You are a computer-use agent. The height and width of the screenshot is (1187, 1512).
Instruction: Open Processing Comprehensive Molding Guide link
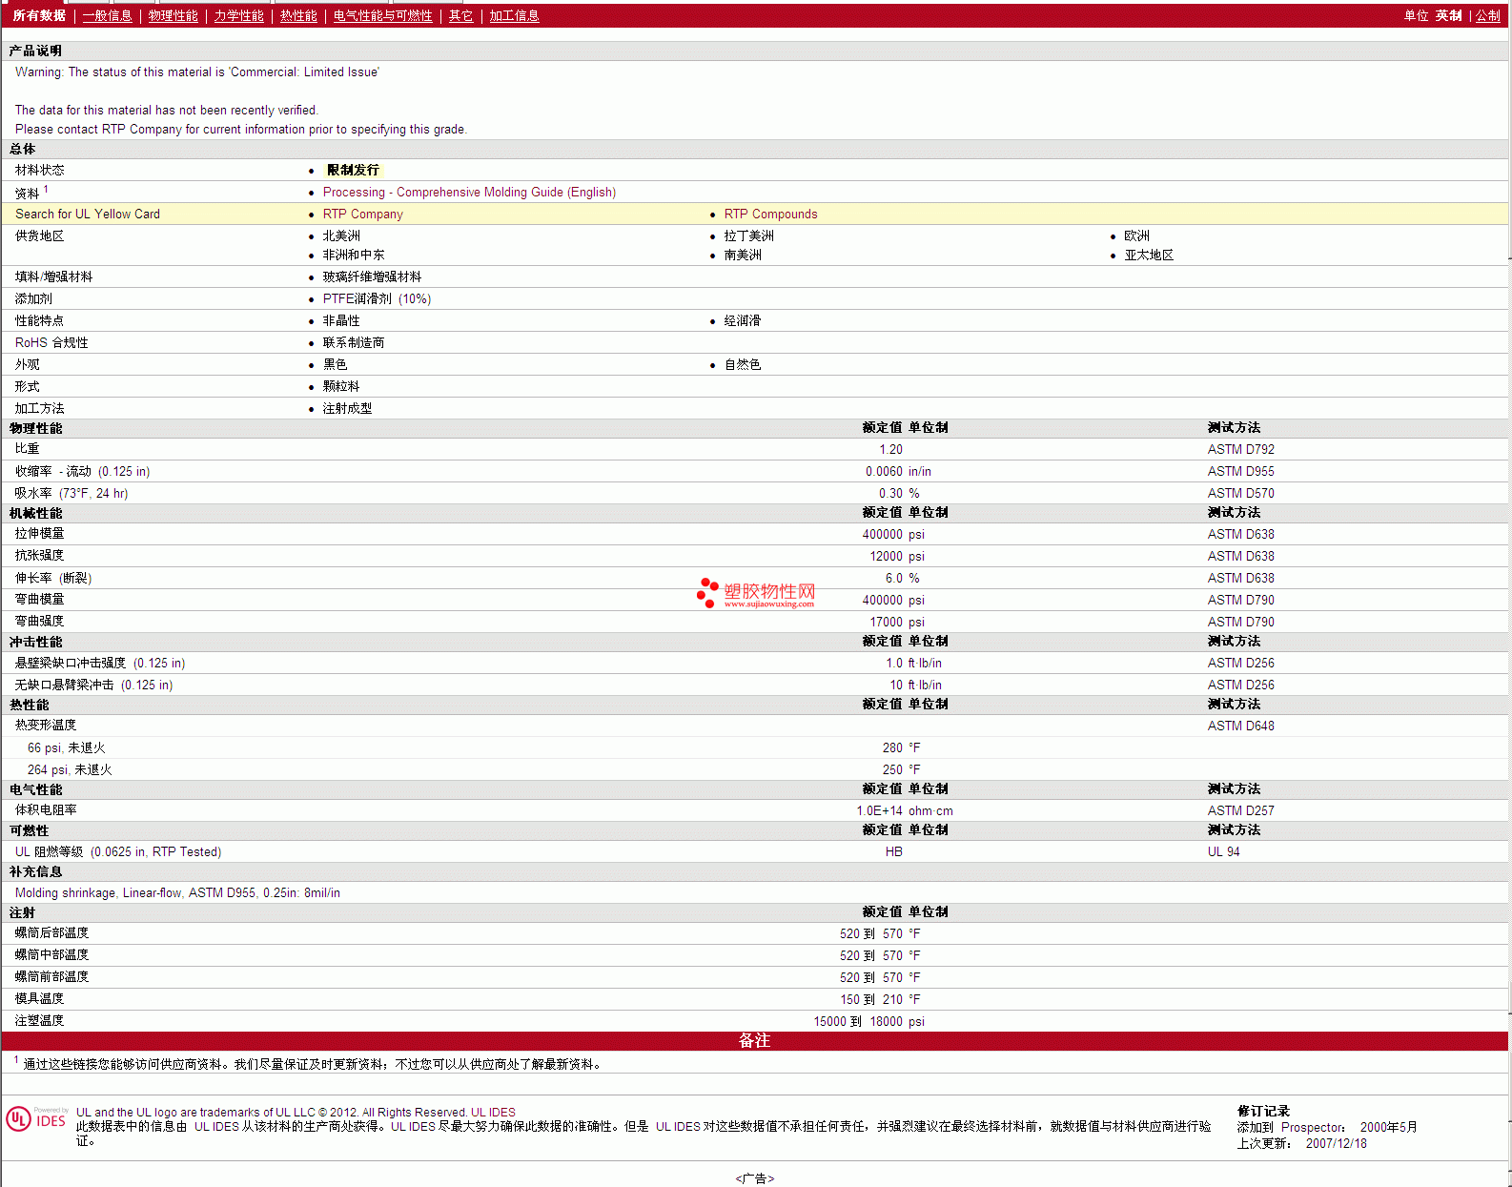469,193
